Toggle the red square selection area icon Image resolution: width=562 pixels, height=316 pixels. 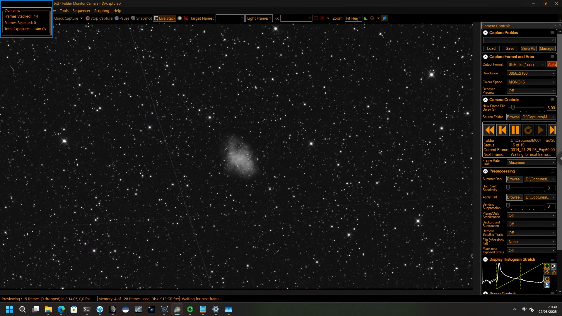pyautogui.click(x=316, y=18)
